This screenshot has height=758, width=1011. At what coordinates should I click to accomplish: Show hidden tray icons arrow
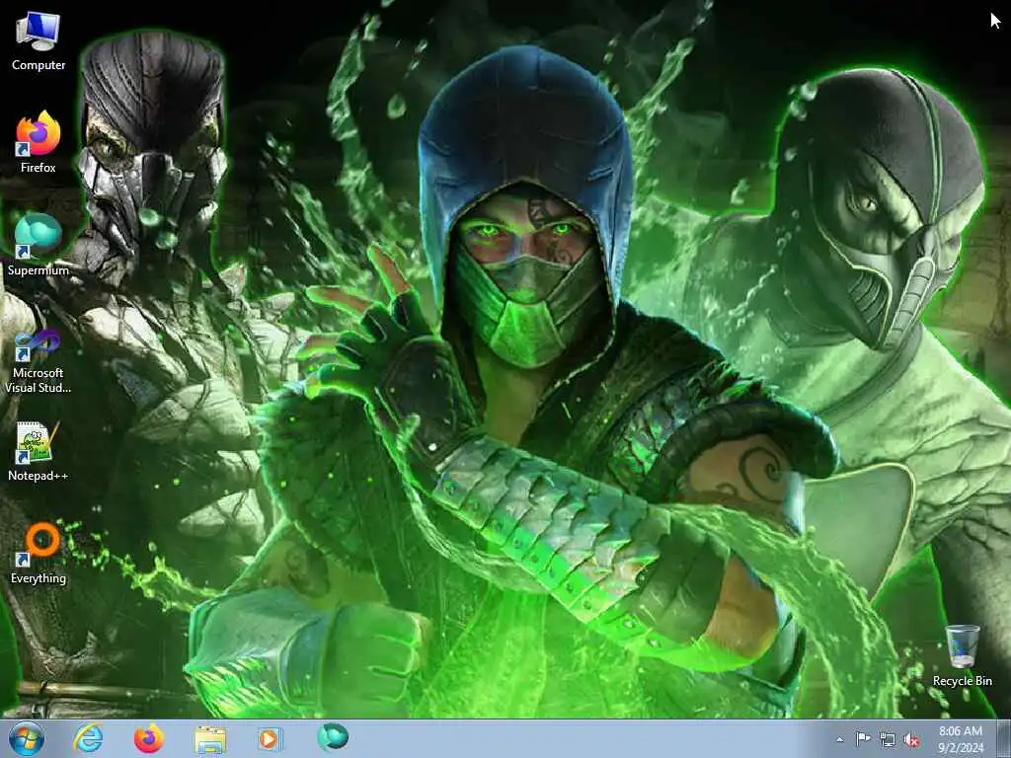pyautogui.click(x=839, y=739)
